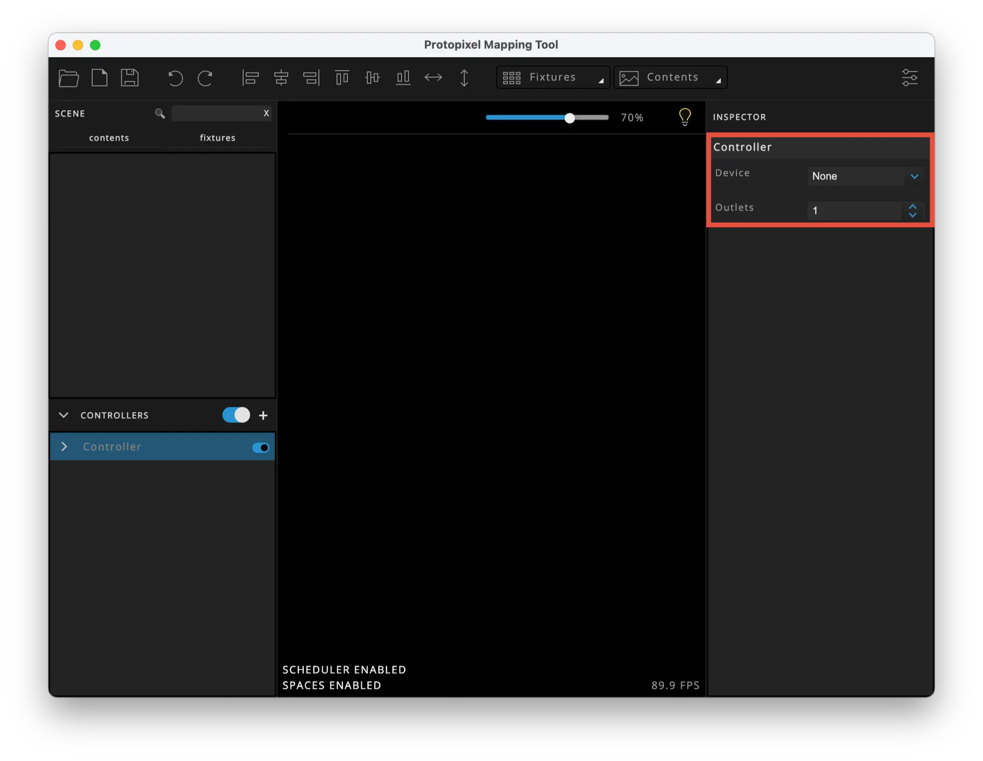Screen dimensions: 983x761
Task: Redo the last action
Action: tap(205, 78)
